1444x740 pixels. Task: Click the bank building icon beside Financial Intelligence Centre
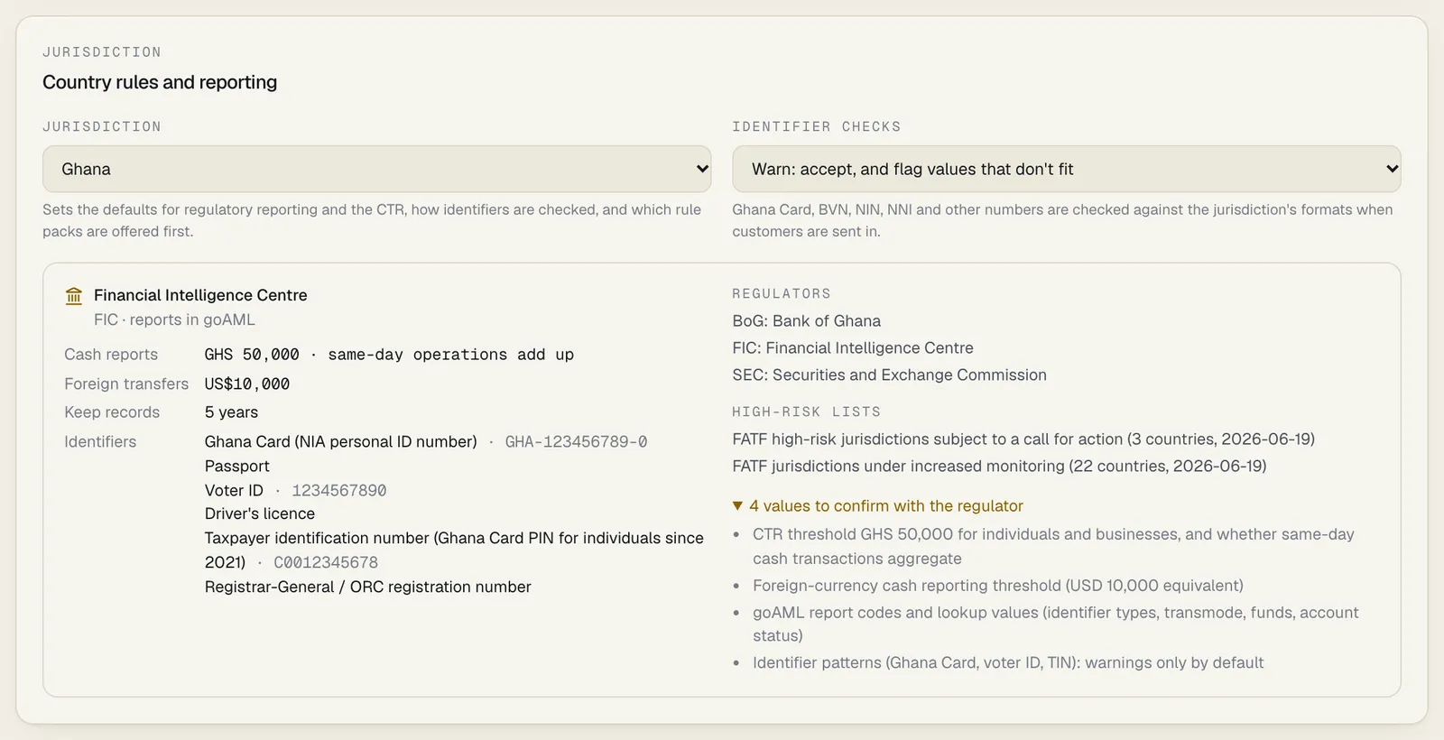coord(74,296)
